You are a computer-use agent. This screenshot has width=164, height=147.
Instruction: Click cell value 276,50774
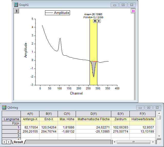pos(120,131)
